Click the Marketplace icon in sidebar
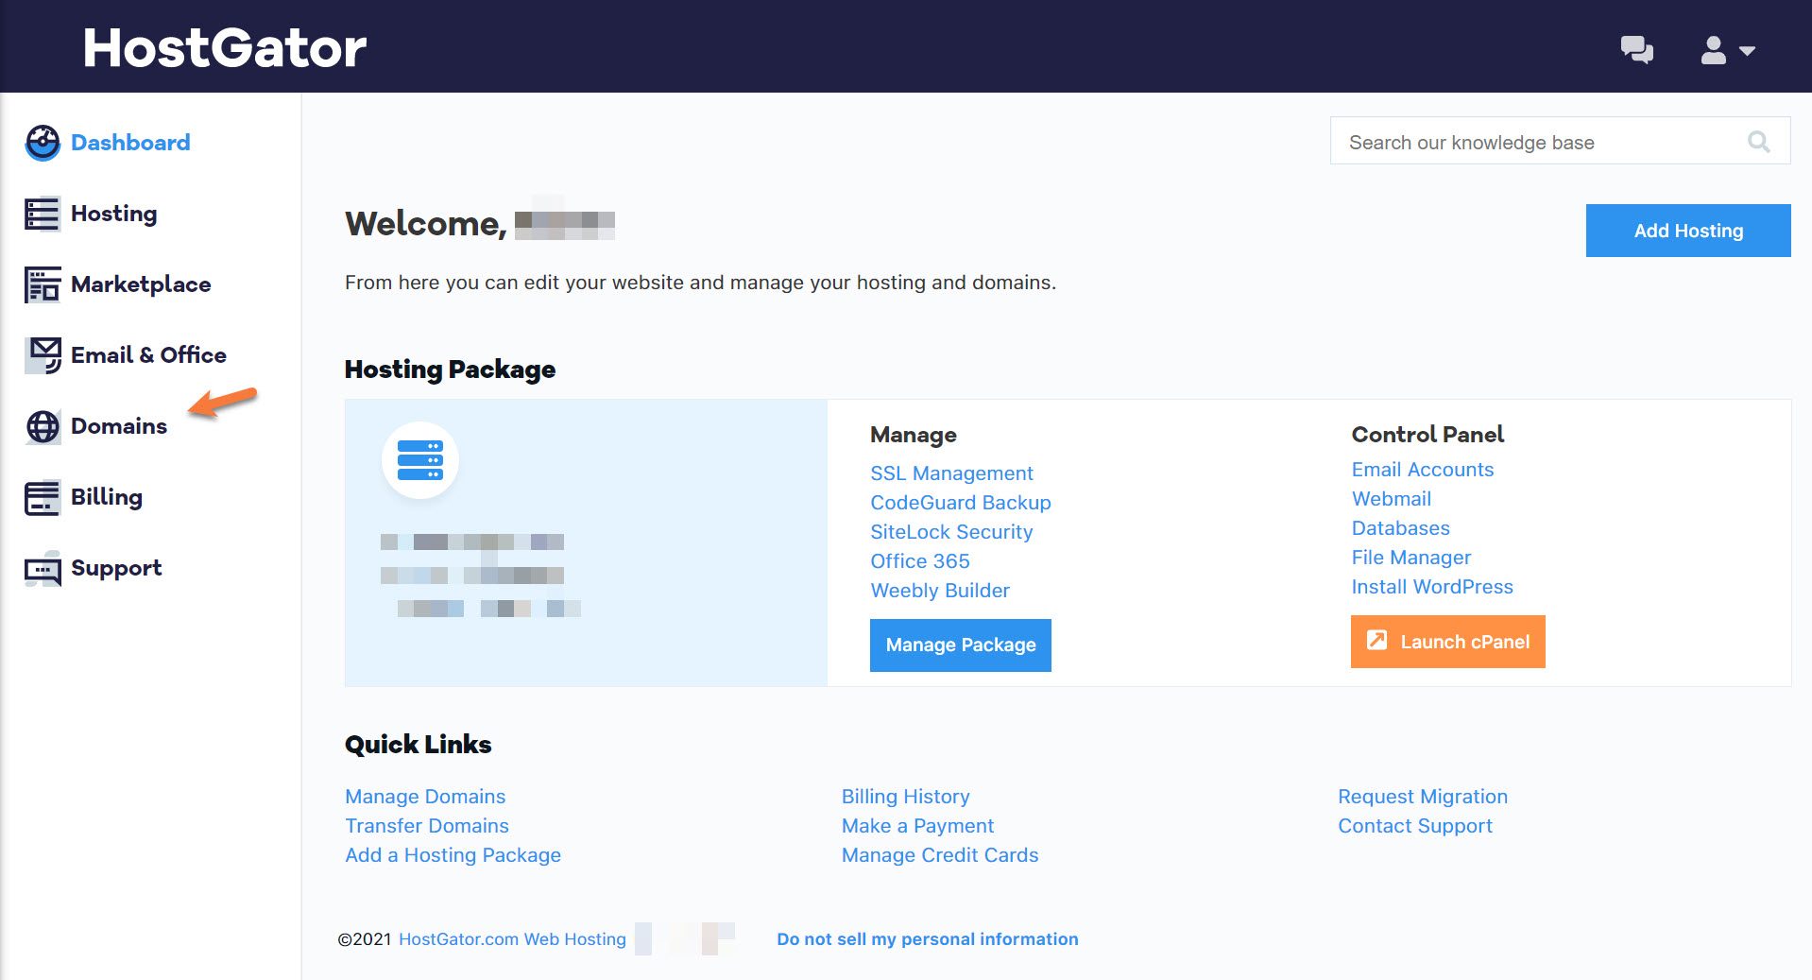This screenshot has height=980, width=1812. 43,284
